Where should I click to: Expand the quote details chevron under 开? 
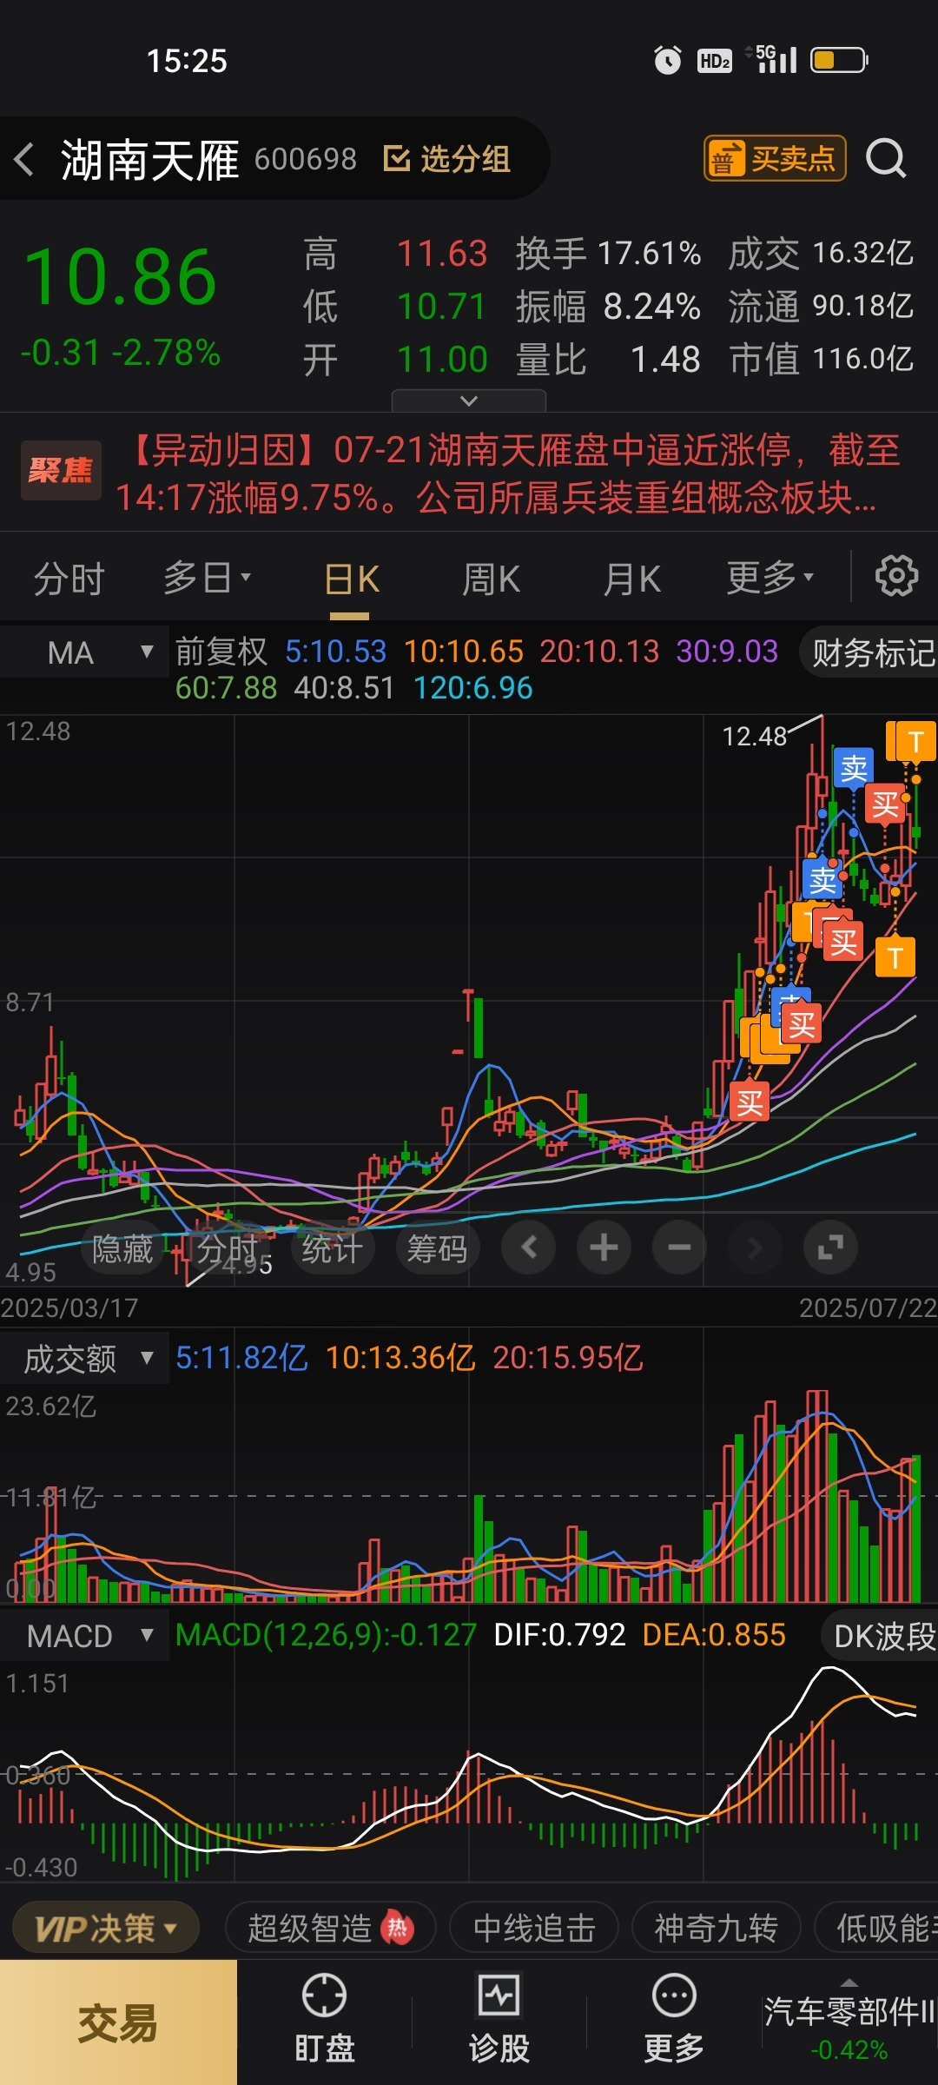click(x=469, y=400)
